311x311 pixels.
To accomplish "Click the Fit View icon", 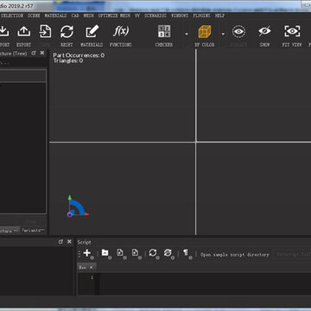I will pos(292,31).
